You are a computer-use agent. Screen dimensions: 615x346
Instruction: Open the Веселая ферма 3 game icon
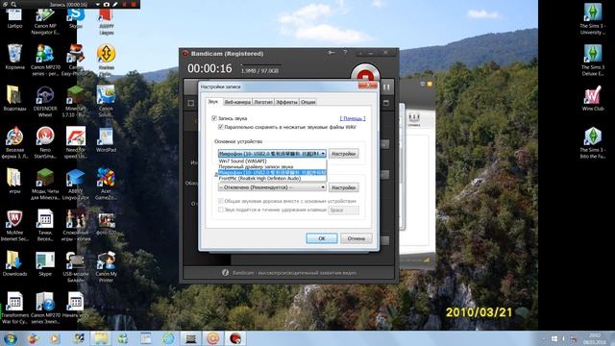[x=14, y=142]
